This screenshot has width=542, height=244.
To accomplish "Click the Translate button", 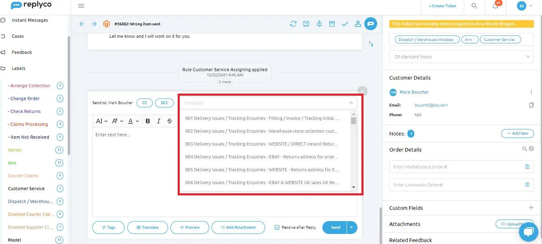I will (x=147, y=228).
